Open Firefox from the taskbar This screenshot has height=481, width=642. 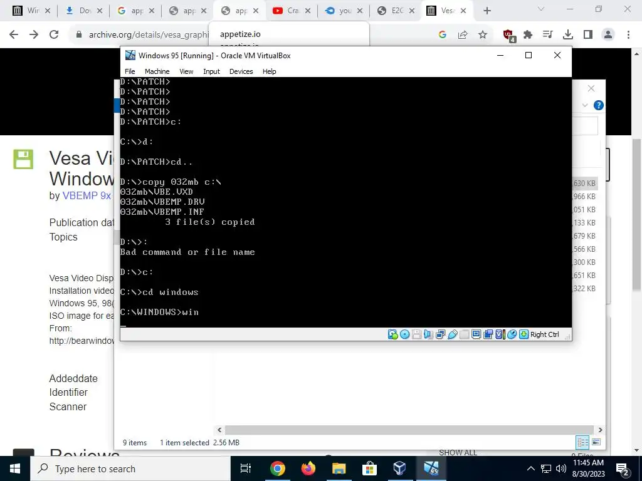click(308, 468)
